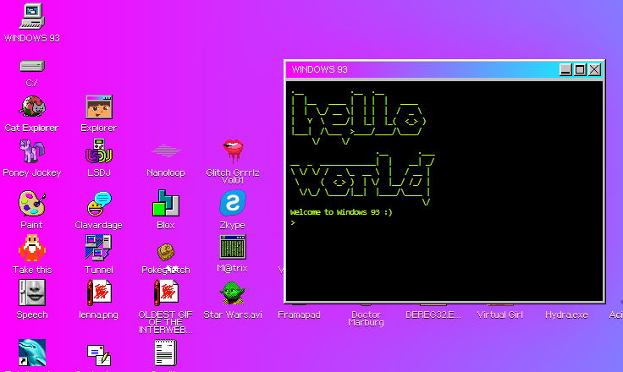Select the Doctor Marburg label
623x372 pixels.
366,319
